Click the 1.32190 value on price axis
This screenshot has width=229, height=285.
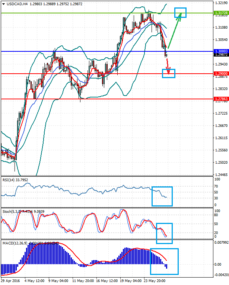point(221,3)
